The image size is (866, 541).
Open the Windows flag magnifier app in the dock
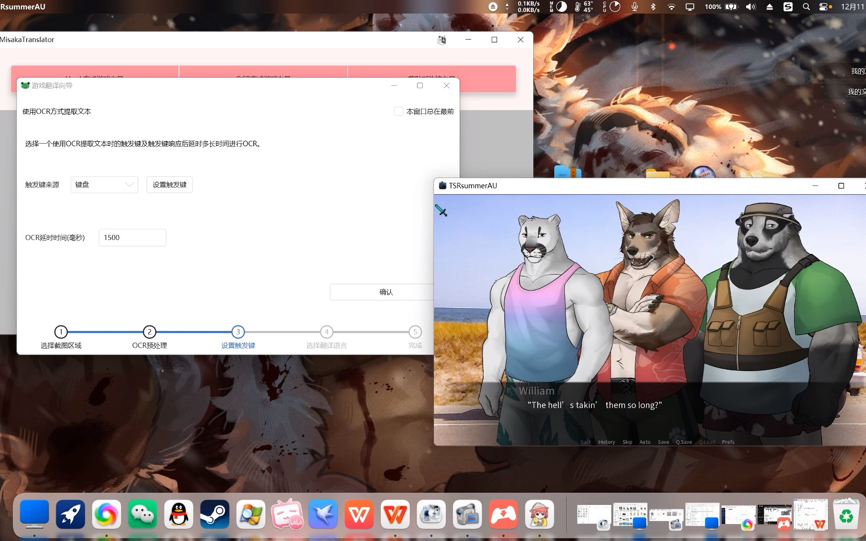pyautogui.click(x=251, y=514)
